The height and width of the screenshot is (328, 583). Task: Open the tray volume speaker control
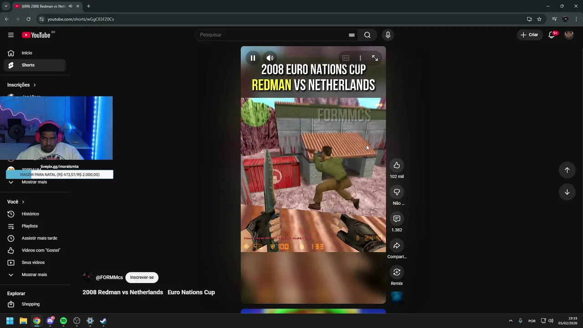[551, 321]
